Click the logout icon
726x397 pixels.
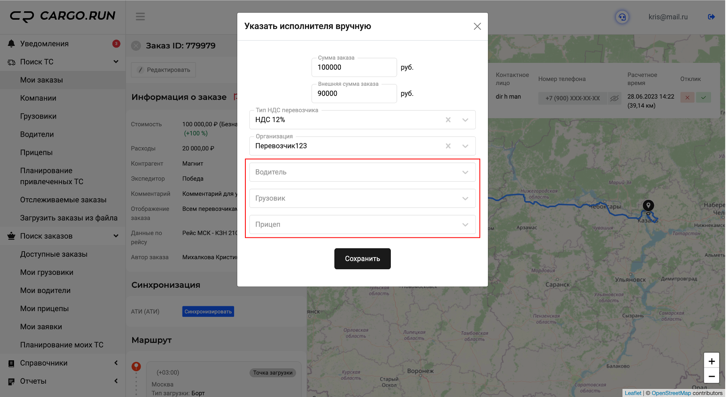click(x=711, y=17)
